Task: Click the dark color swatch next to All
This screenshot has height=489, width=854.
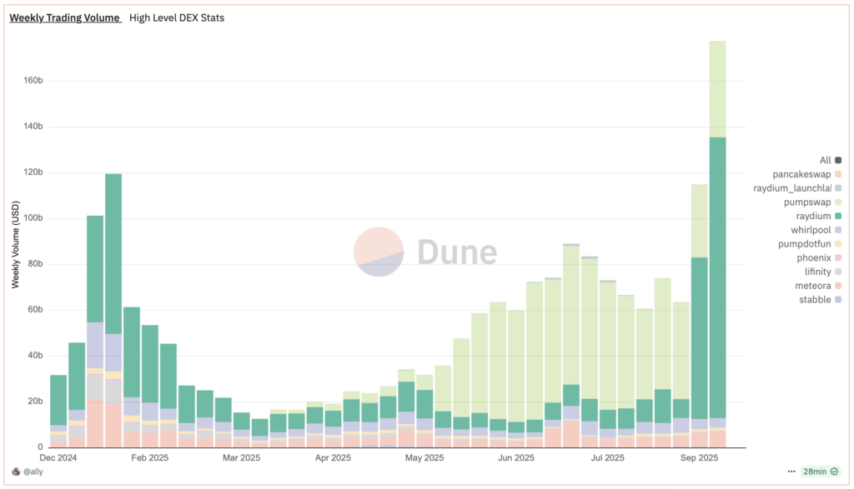Action: point(838,161)
